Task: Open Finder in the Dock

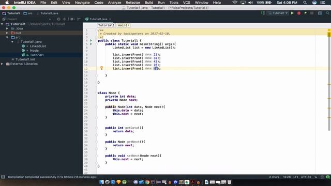Action: [x=101, y=182]
